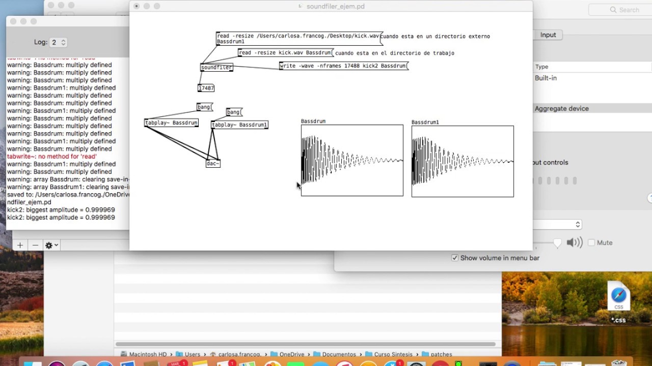This screenshot has width=652, height=366.
Task: Click the Bassdrum array waveform graph
Action: 352,160
